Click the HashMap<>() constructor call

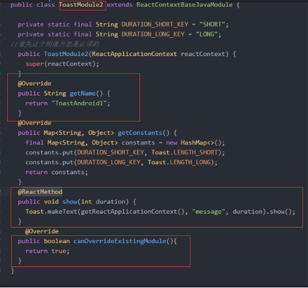pyautogui.click(x=201, y=143)
